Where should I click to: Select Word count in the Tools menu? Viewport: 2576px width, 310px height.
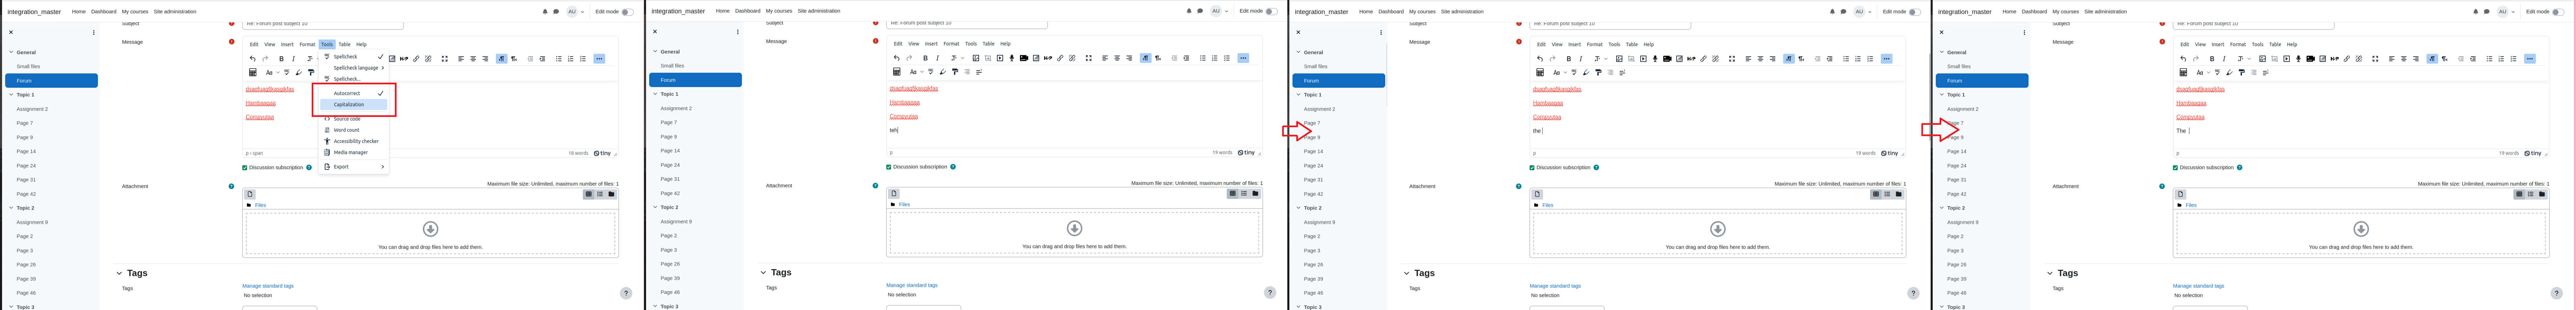[354, 130]
